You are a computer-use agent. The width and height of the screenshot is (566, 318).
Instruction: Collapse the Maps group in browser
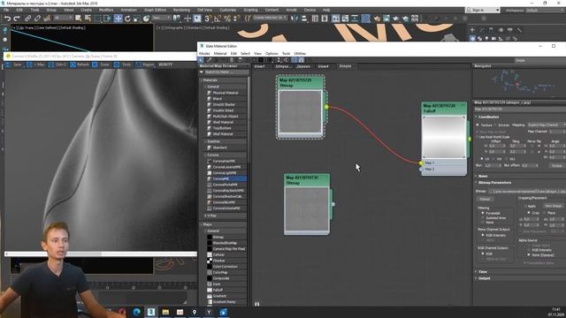click(x=202, y=224)
